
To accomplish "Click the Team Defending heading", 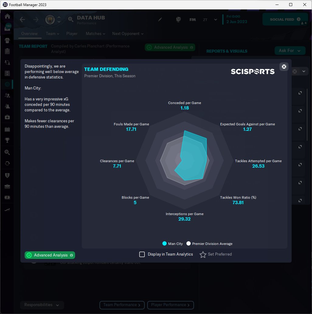I will click(106, 69).
